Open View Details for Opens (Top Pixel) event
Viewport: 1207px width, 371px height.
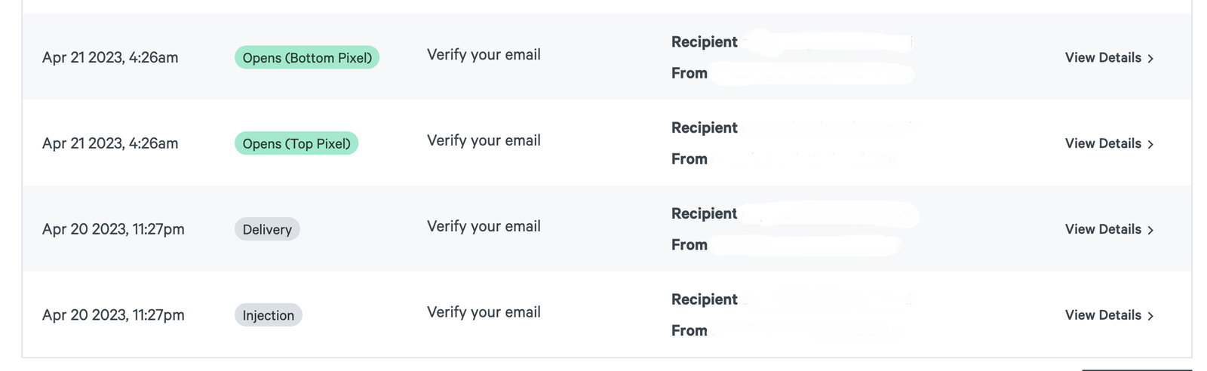(1109, 143)
